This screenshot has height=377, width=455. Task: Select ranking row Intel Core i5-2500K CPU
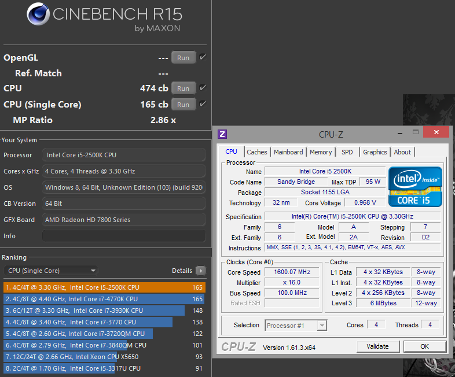[104, 287]
